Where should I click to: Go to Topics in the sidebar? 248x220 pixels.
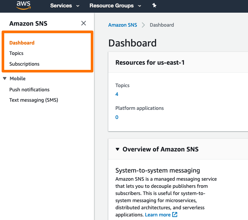coord(16,53)
